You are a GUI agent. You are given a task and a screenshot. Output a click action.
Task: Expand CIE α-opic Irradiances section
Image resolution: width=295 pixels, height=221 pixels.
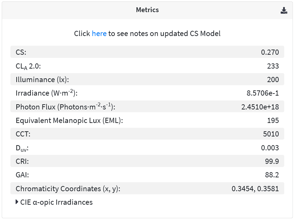point(56,202)
